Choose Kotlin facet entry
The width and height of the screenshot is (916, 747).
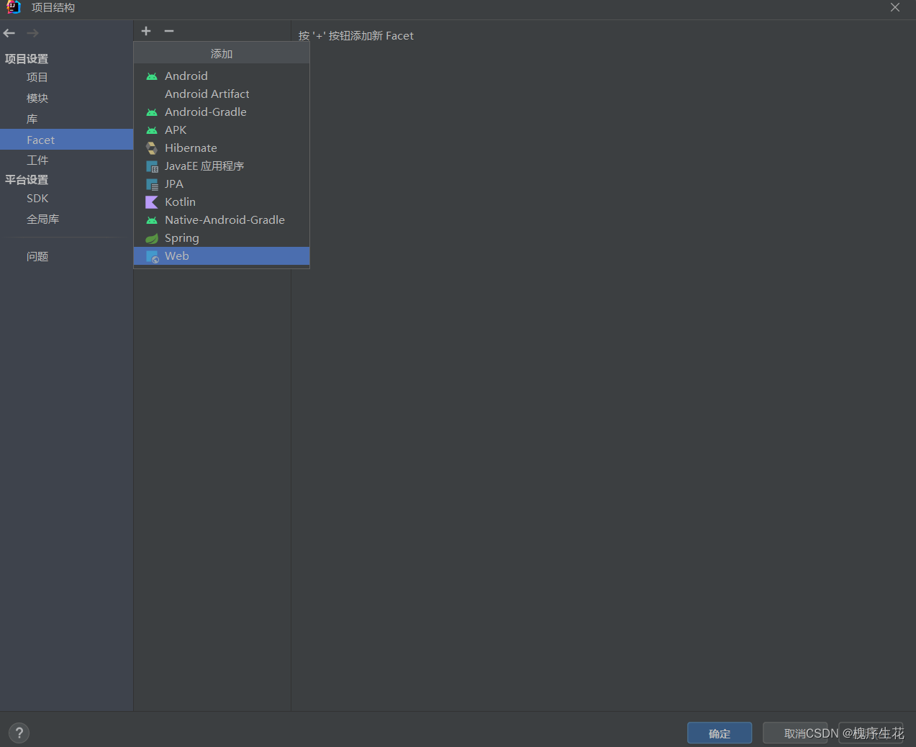[x=222, y=202]
